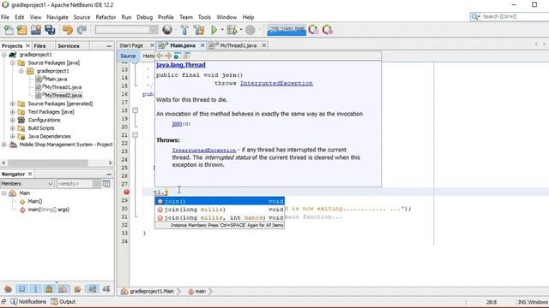The width and height of the screenshot is (549, 308).
Task: Collapse the Source Packages [java] node
Action: [12, 62]
